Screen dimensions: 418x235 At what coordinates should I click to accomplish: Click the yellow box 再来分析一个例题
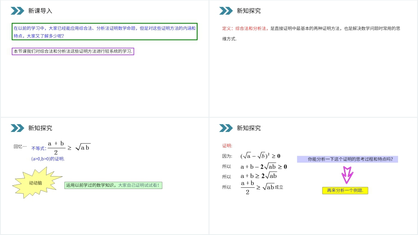[345, 191]
